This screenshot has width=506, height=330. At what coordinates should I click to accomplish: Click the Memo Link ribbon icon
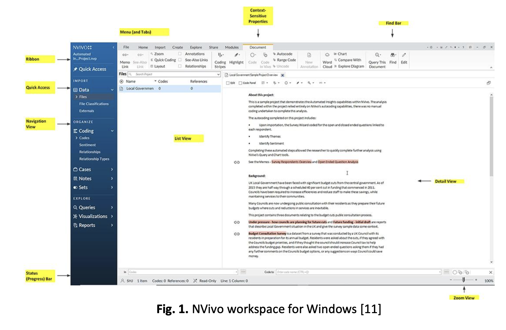coord(125,55)
